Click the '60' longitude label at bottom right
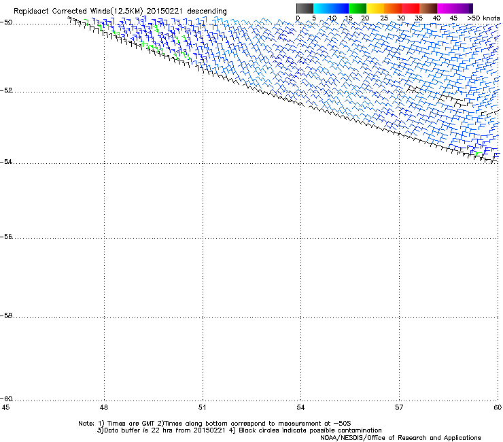Image resolution: width=503 pixels, height=442 pixels. [x=498, y=407]
